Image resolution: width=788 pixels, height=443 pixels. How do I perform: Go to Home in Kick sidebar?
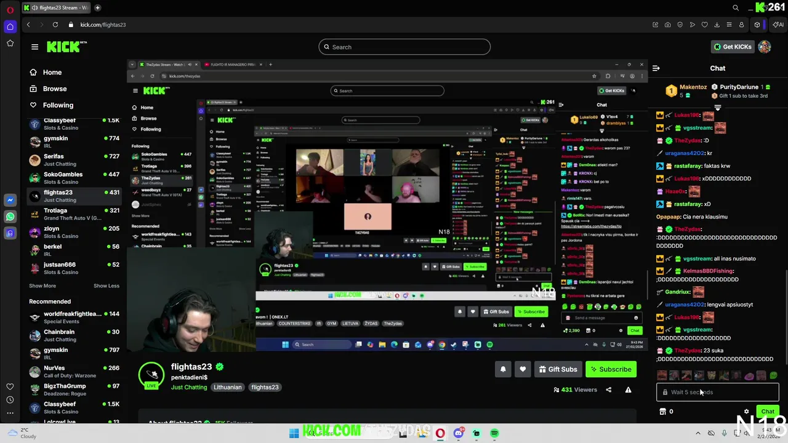click(46, 72)
